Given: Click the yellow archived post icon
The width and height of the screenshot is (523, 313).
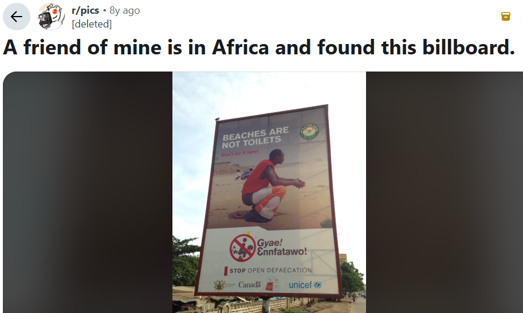Looking at the screenshot, I should (506, 16).
